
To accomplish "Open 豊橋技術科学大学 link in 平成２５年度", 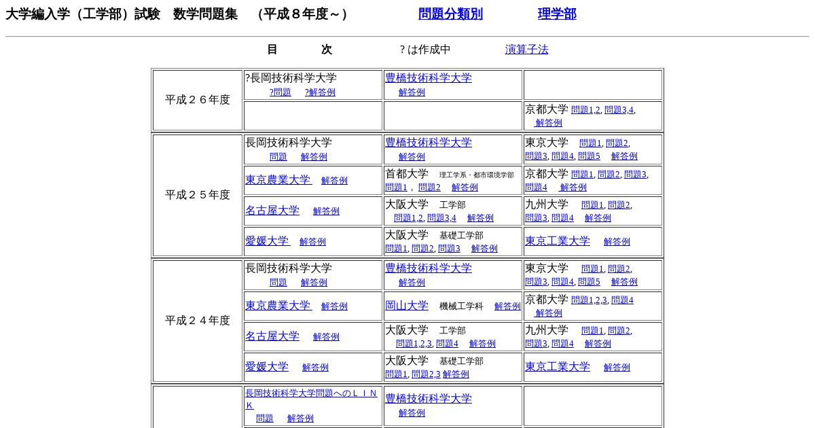I will pos(428,143).
